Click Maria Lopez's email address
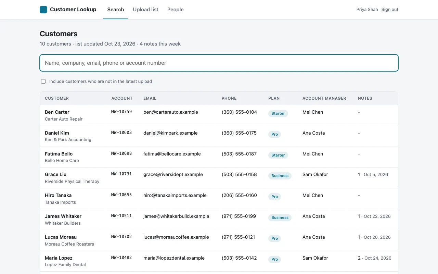Screen dimensions: 438x274 [x=174, y=258]
